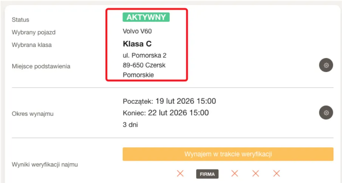Viewport: 342px width, 183px height.
Task: Click the 3 dni duration text
Action: pos(130,125)
